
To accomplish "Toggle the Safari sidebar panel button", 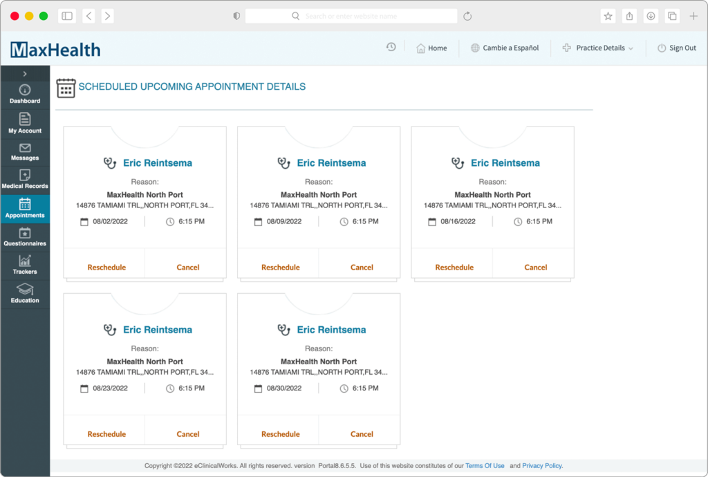I will (x=67, y=16).
